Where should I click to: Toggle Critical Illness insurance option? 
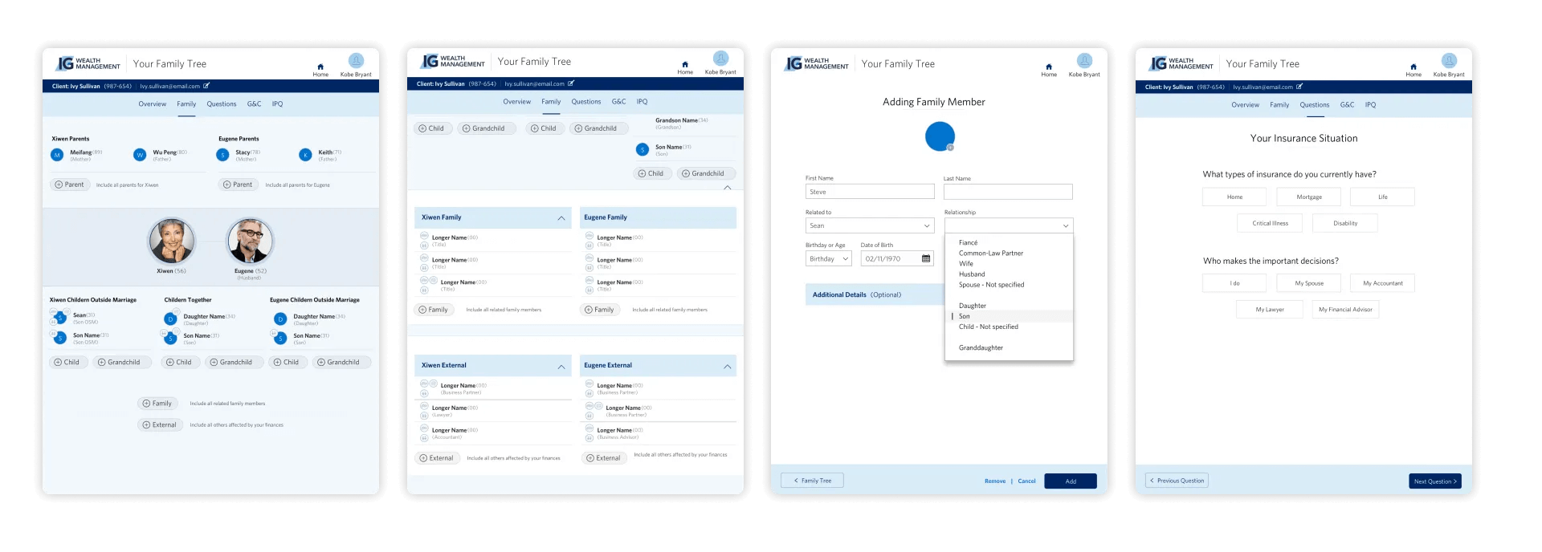[x=1270, y=223]
